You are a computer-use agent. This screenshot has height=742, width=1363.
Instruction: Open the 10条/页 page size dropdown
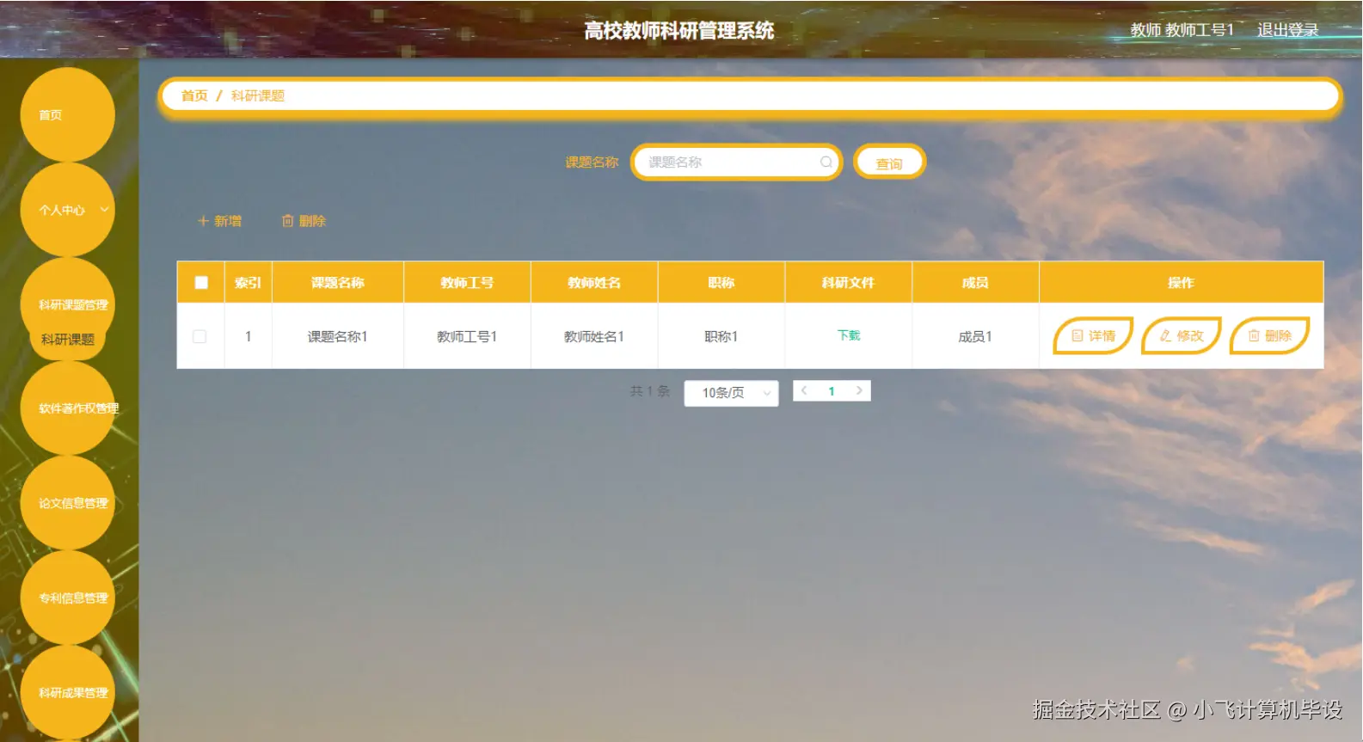point(731,393)
